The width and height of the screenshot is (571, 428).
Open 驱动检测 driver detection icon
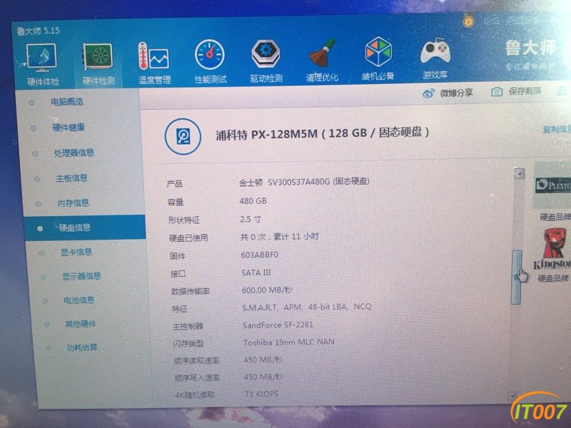coord(266,53)
